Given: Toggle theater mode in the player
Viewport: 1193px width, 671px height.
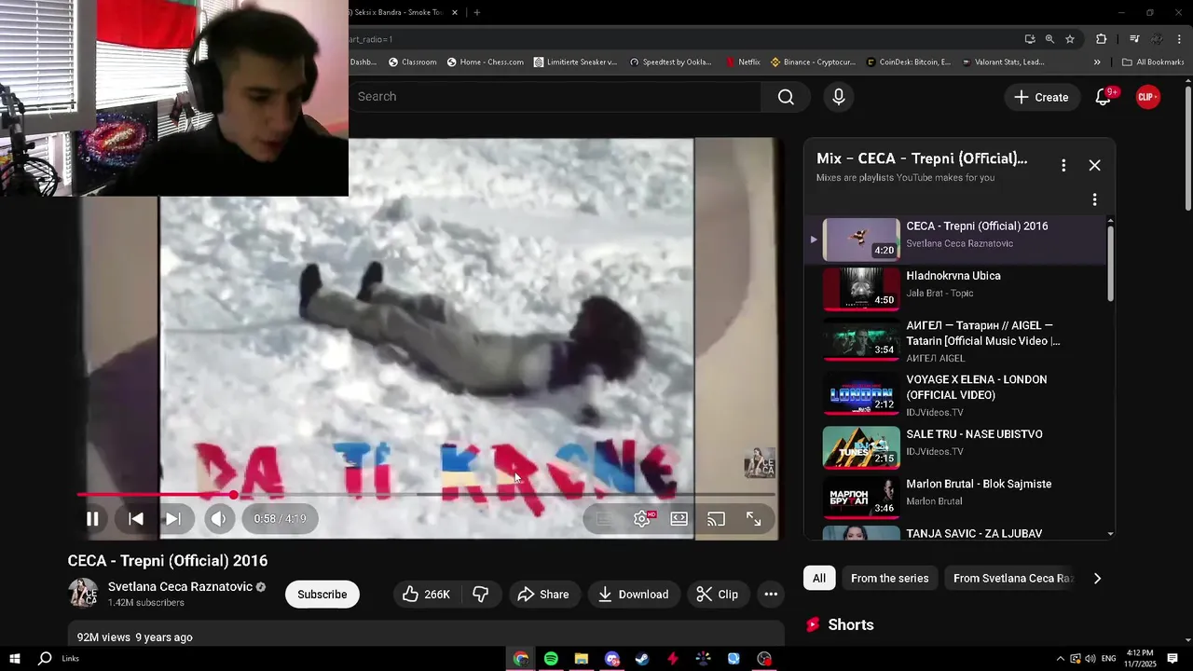Looking at the screenshot, I should 679,519.
